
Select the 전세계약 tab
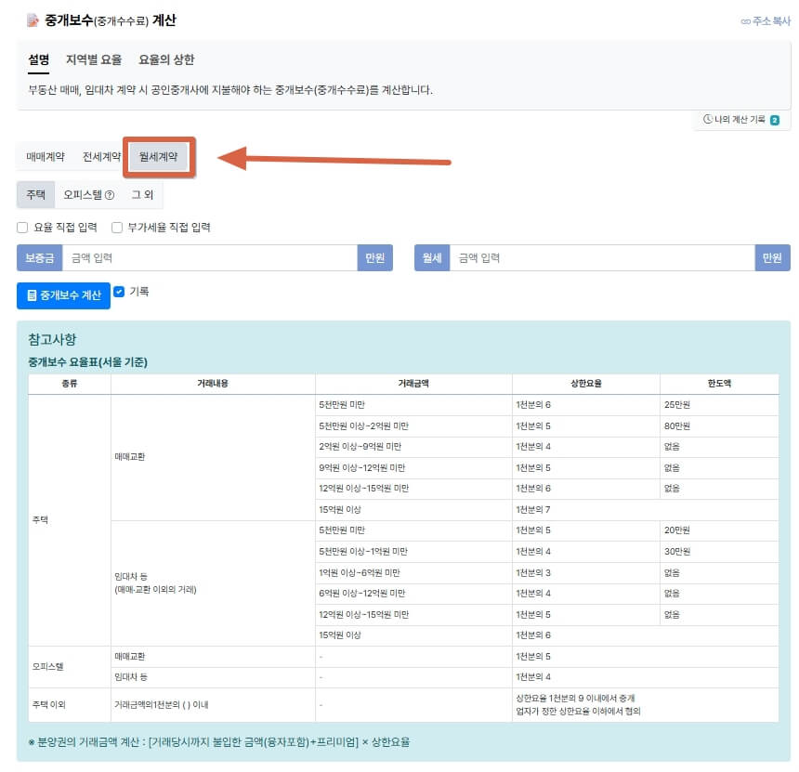[x=101, y=156]
